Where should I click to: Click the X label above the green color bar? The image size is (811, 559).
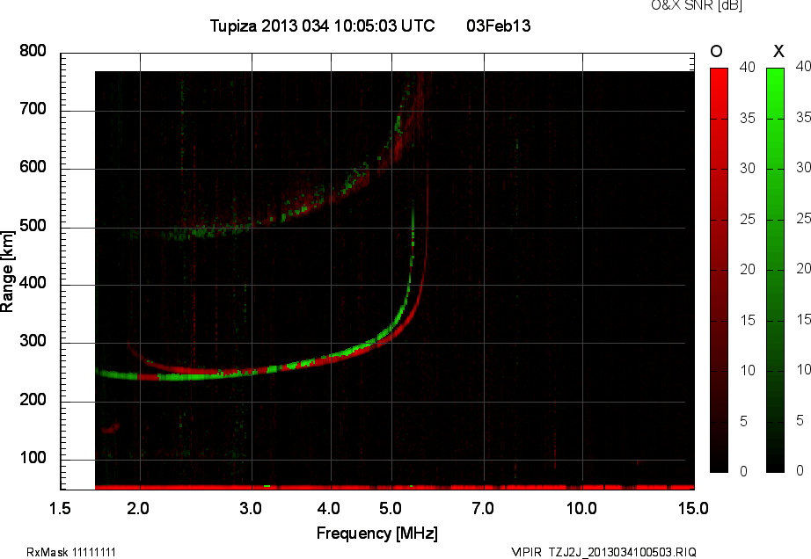pos(777,52)
